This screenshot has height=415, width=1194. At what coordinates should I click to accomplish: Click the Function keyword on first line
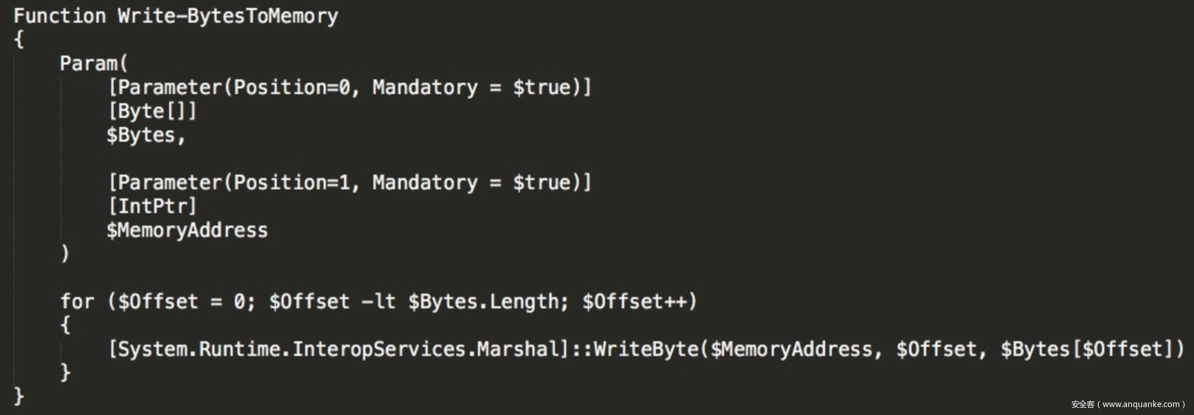pyautogui.click(x=60, y=16)
